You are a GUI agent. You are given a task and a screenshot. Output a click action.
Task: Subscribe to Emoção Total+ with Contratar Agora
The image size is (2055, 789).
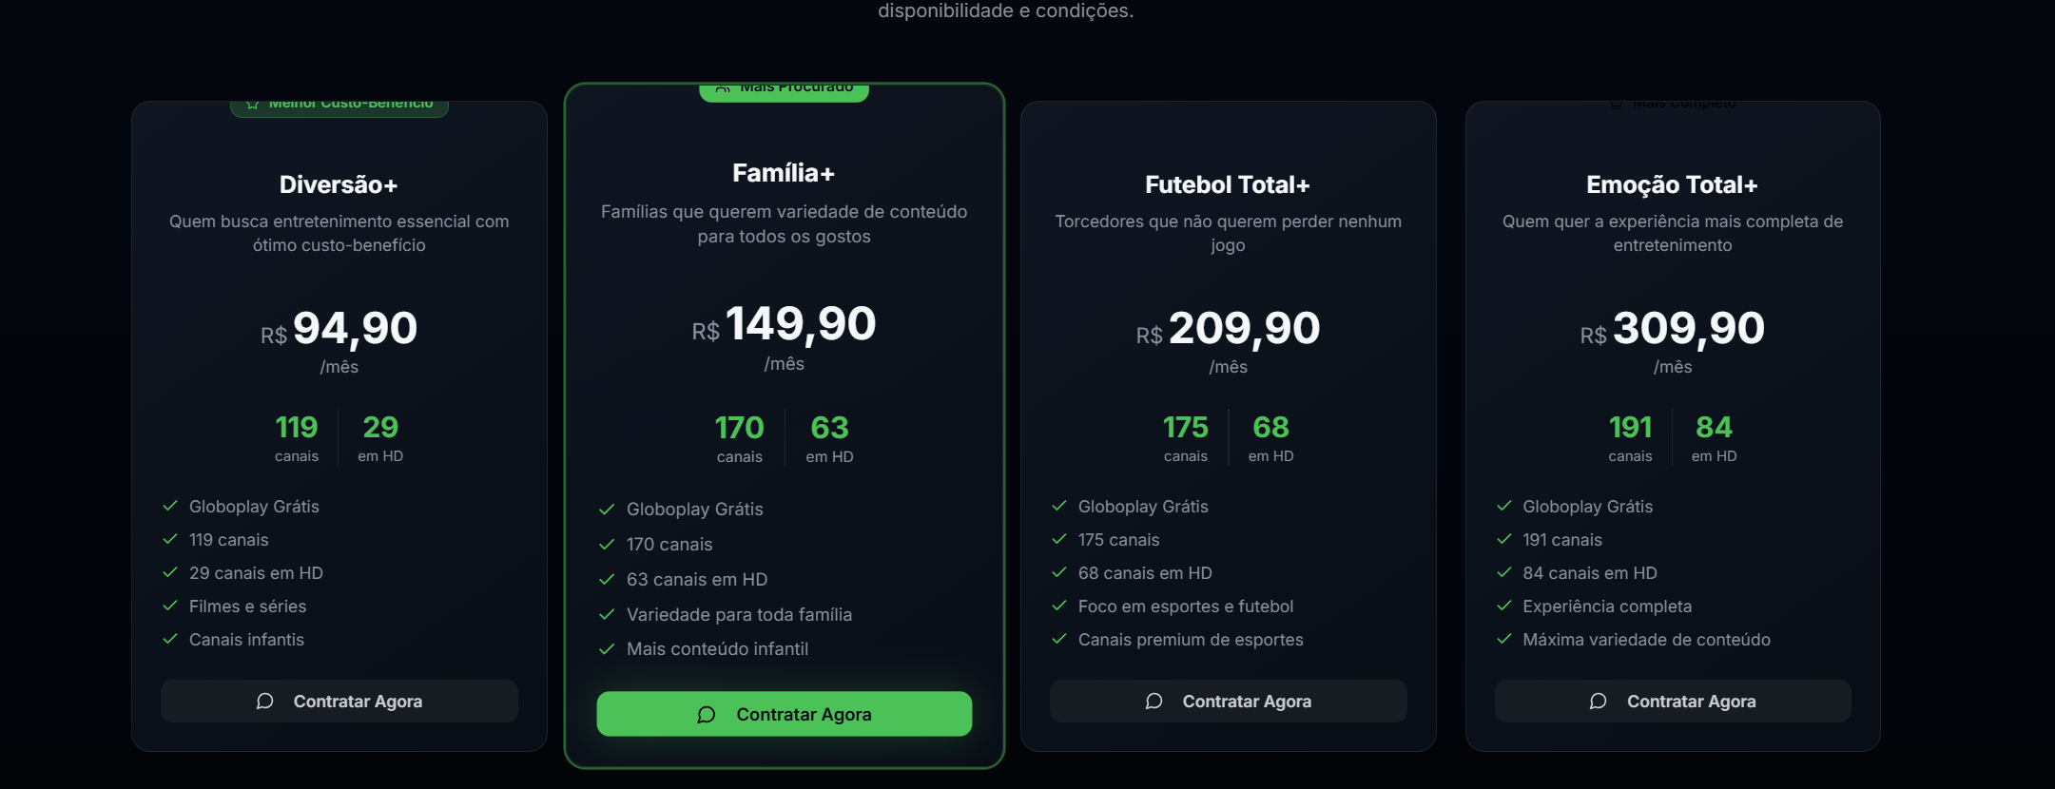[1673, 702]
